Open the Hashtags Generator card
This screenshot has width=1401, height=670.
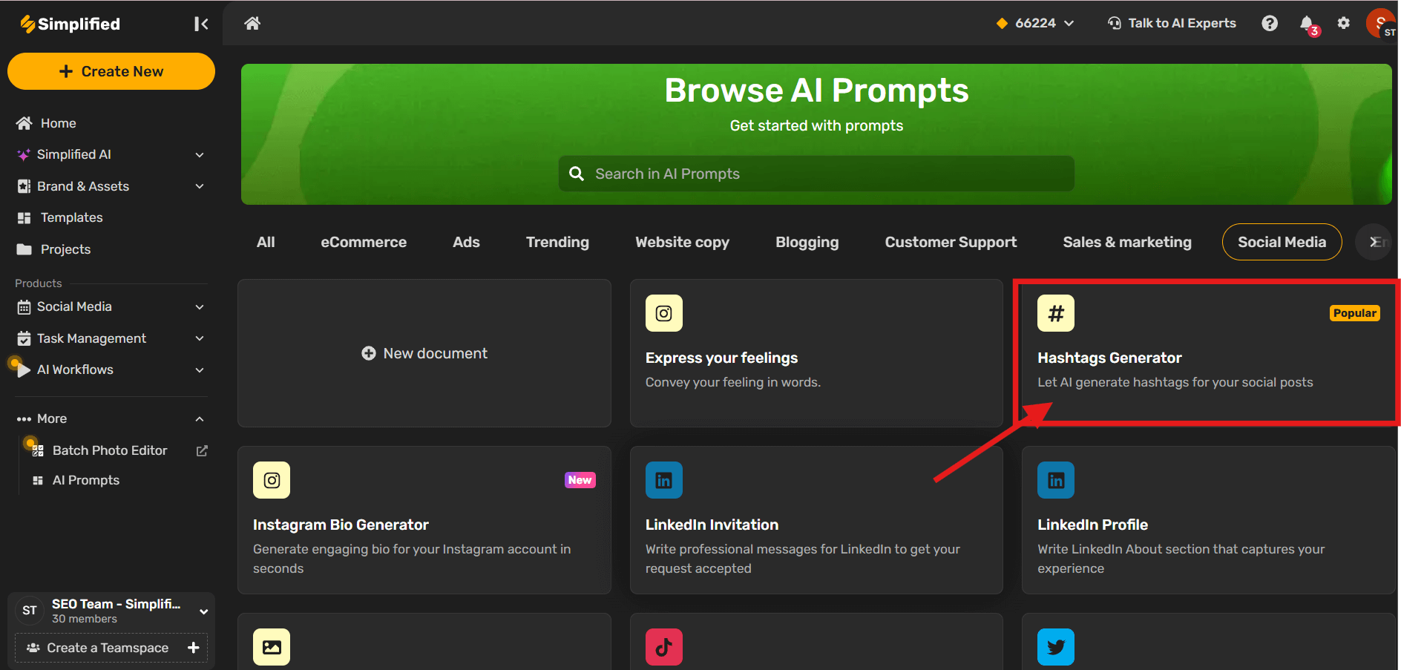(x=1207, y=353)
